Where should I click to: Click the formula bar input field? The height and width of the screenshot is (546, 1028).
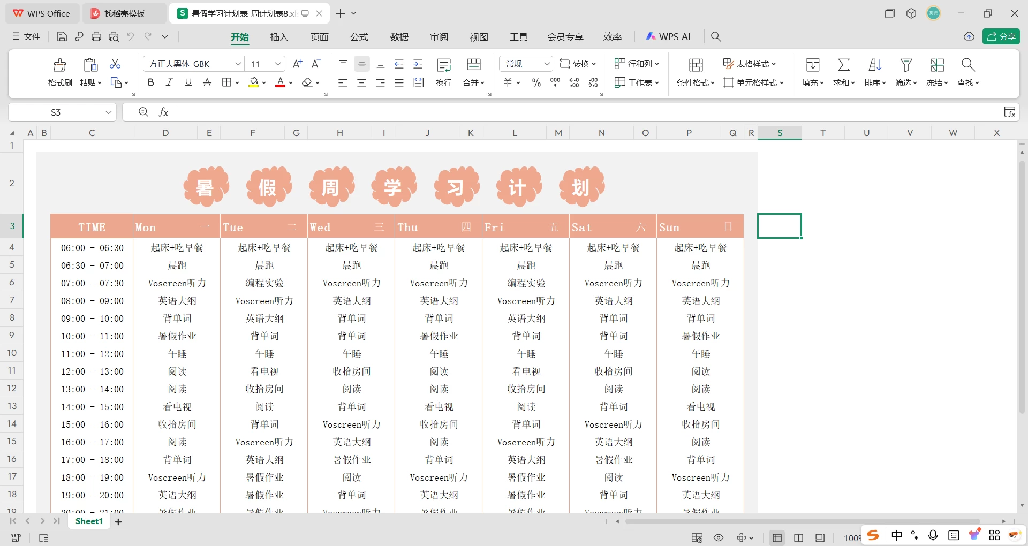[589, 112]
